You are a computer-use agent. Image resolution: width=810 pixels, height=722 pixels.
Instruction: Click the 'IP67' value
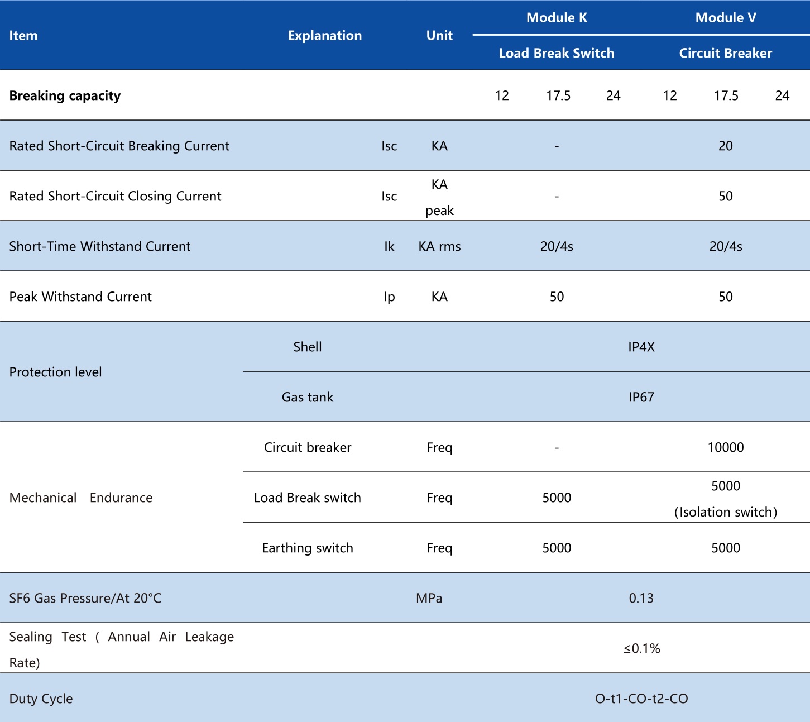click(x=641, y=397)
